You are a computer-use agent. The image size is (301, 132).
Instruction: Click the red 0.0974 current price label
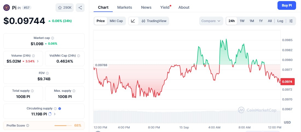coord(287,82)
